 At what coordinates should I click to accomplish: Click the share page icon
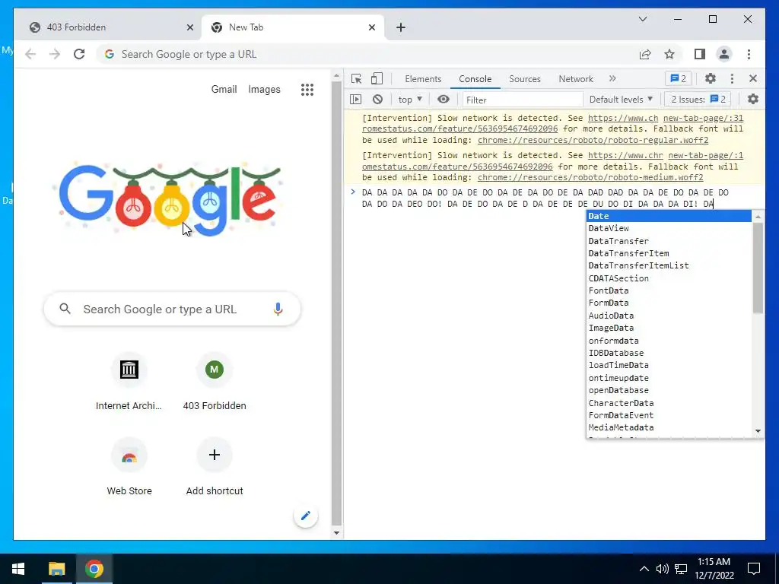point(645,54)
